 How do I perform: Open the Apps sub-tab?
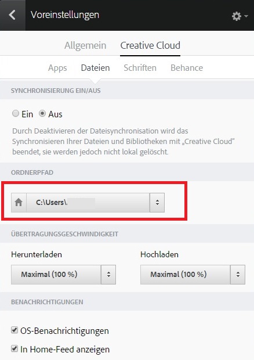(x=57, y=68)
